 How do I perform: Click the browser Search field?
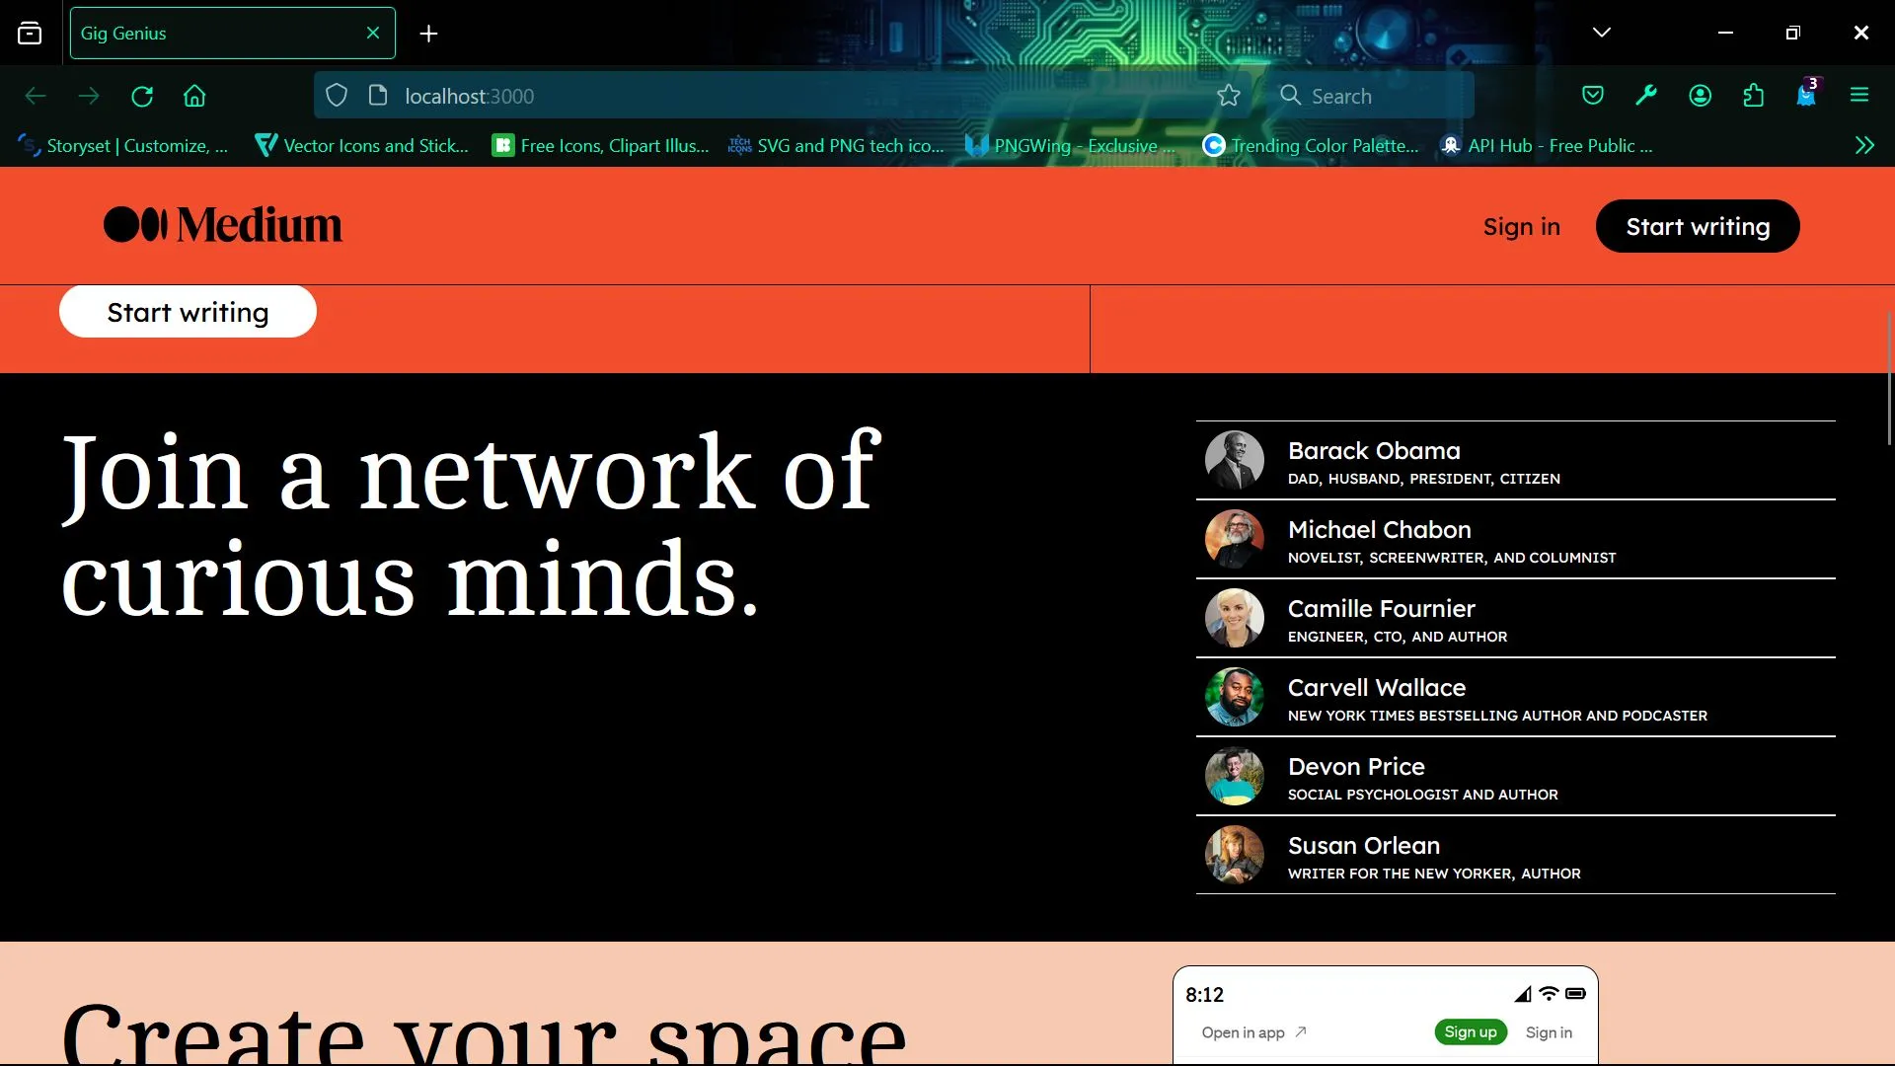point(1370,96)
